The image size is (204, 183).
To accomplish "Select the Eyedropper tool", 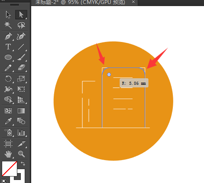I will [8, 121].
